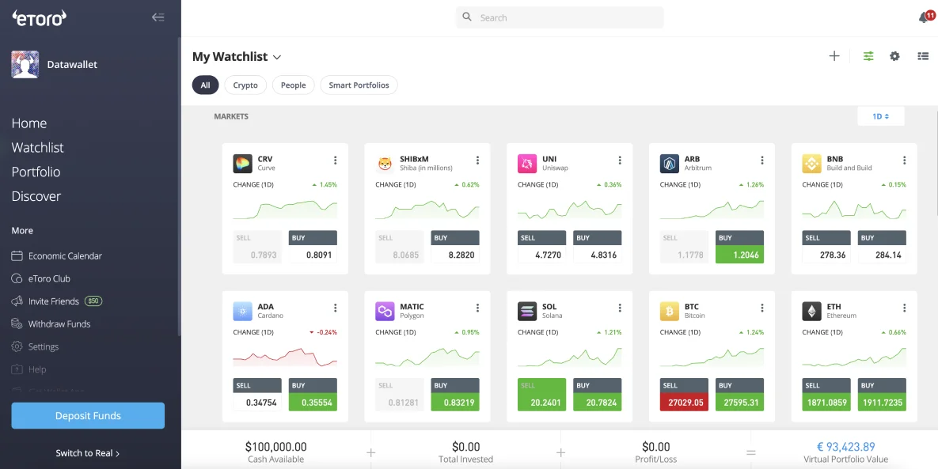Screen dimensions: 938x469
Task: Open the SOL card three-dot menu
Action: tap(620, 308)
